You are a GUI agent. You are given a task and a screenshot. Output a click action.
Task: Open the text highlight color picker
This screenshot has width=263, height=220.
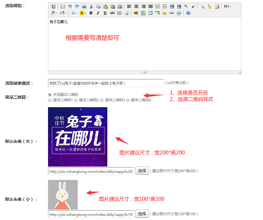click(83, 13)
